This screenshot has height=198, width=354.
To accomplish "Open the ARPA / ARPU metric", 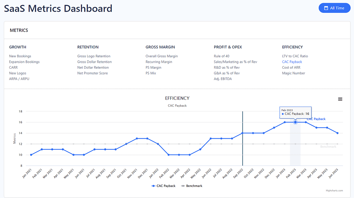I will pos(19,79).
